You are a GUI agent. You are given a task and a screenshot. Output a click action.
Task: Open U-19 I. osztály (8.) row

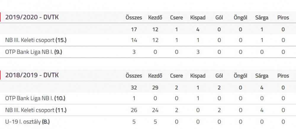(x=148, y=122)
